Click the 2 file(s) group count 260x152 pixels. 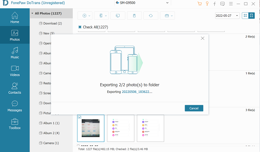point(250,36)
